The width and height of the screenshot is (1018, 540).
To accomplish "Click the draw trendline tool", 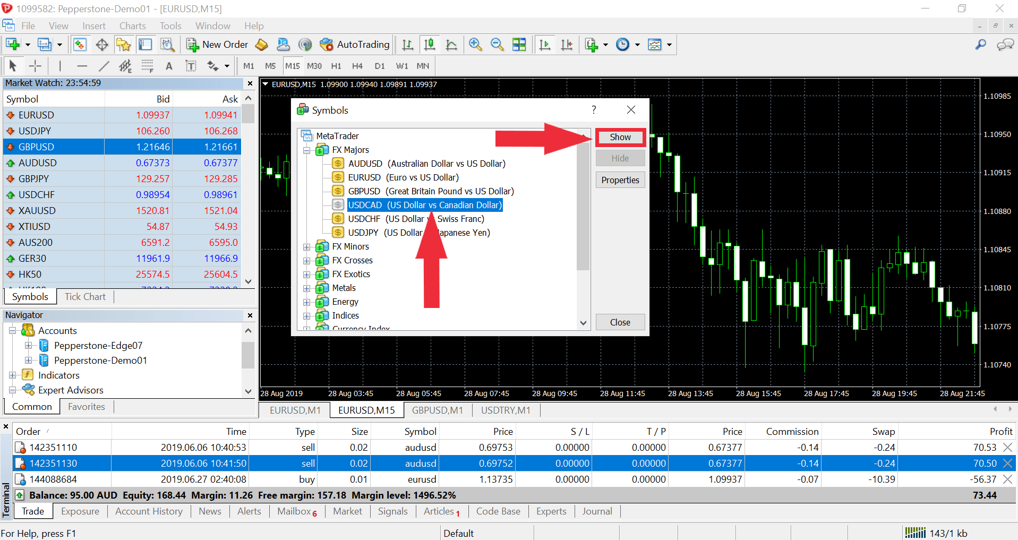I will click(x=104, y=66).
